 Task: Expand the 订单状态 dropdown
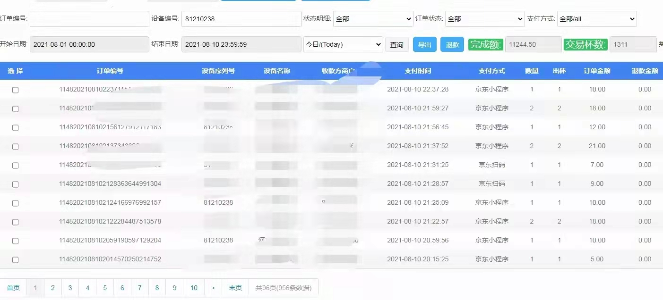484,19
